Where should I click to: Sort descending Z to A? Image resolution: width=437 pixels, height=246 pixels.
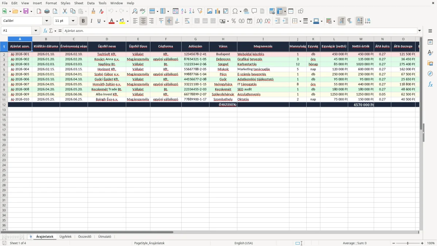pyautogui.click(x=192, y=11)
